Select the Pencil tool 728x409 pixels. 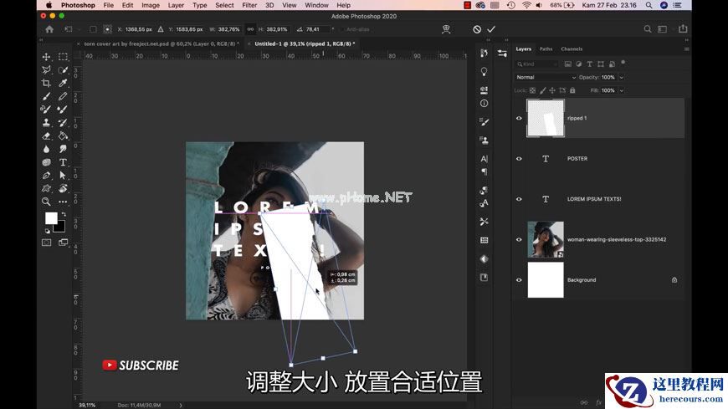(63, 96)
